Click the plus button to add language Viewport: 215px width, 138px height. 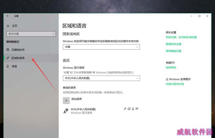66,101
